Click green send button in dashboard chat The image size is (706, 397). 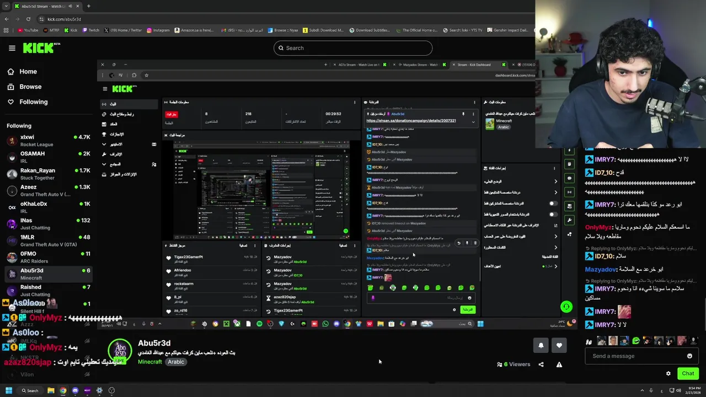[x=468, y=310]
